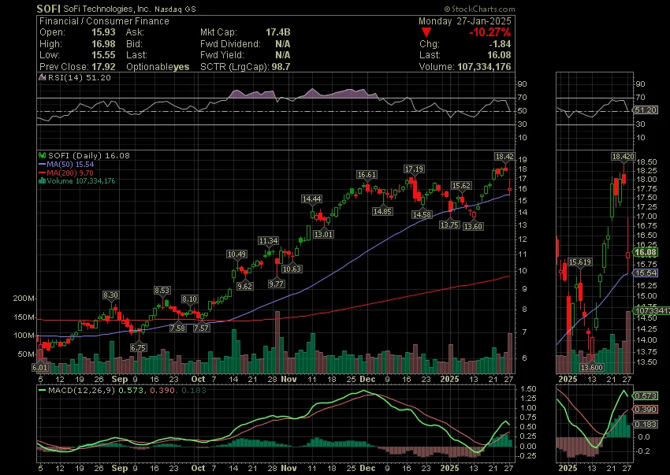Screen dimensions: 670x475
Task: Click the Last value 16.08 in the header
Action: 499,55
